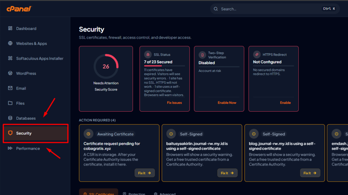Click the clock icon on Awaiting Certificate card
Image resolution: width=348 pixels, height=195 pixels.
click(x=88, y=134)
